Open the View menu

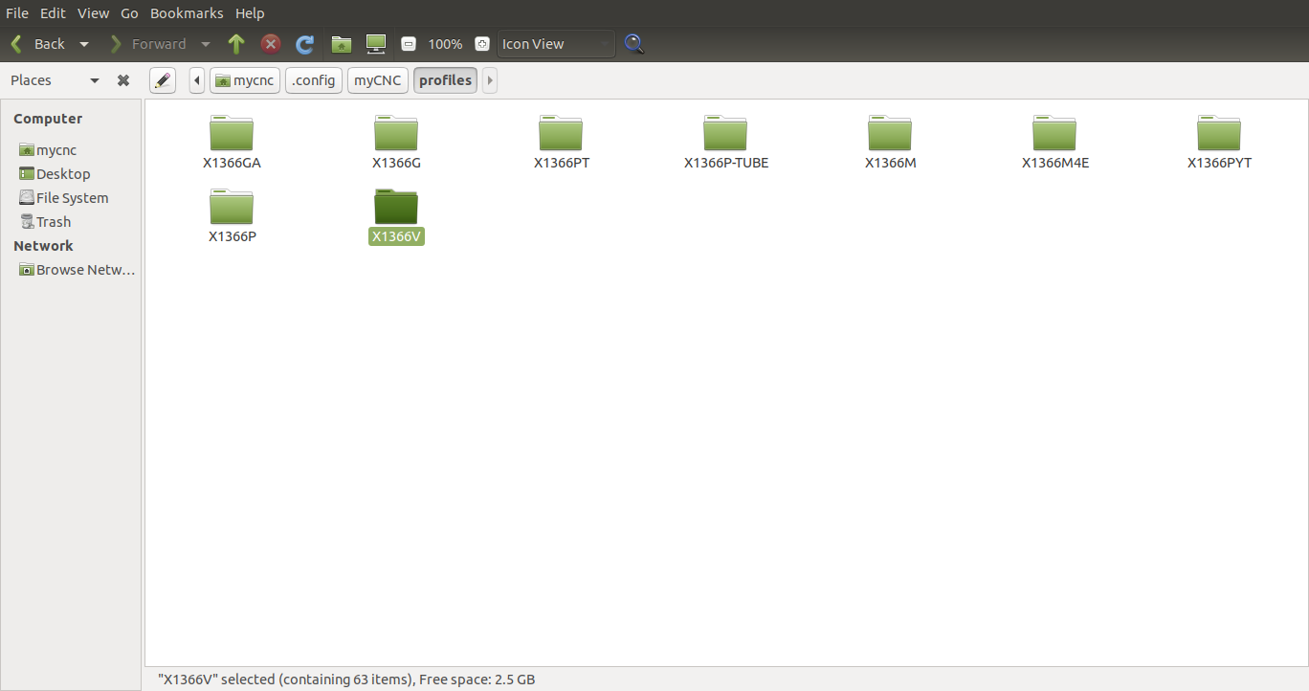point(93,13)
